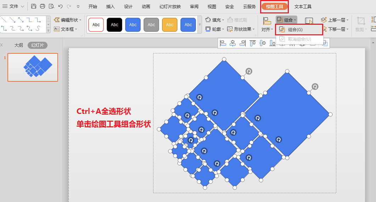Image resolution: width=376 pixels, height=202 pixels.
Task: Click the 格式刷 format painter
Action: click(237, 20)
